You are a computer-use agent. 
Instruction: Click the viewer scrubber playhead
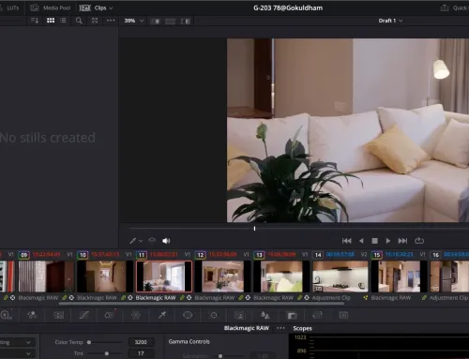(x=254, y=229)
